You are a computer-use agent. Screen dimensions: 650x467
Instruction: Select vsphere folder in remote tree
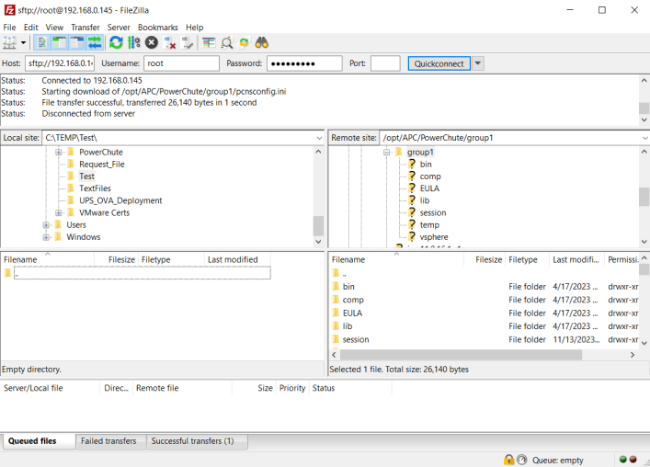(x=434, y=237)
